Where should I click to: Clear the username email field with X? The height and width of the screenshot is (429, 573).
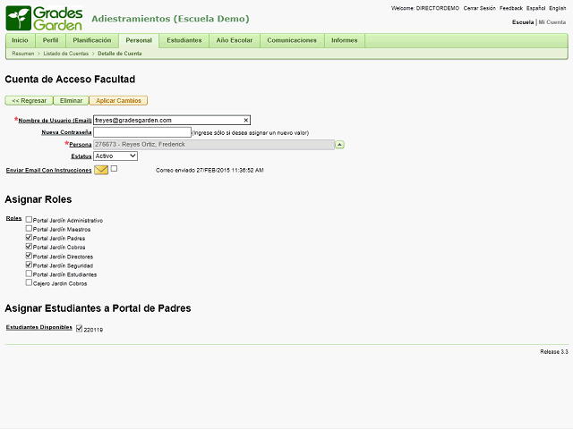pos(246,120)
